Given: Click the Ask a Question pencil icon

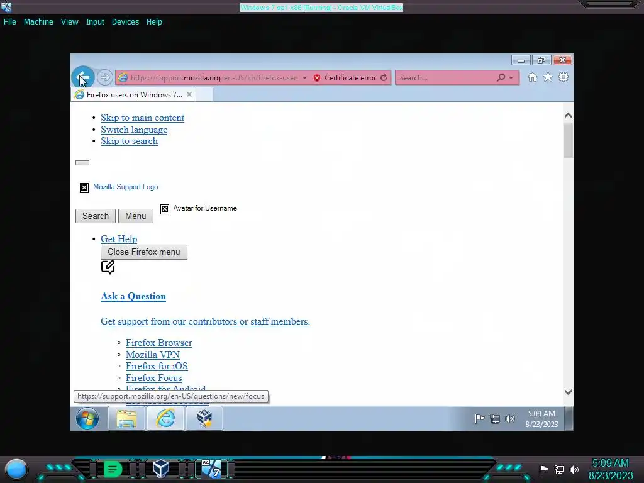Looking at the screenshot, I should pos(108,267).
